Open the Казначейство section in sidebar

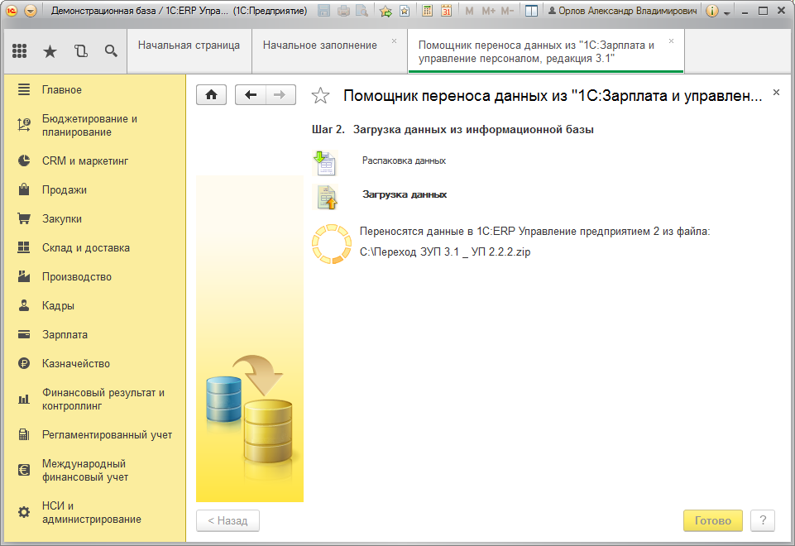[x=75, y=364]
